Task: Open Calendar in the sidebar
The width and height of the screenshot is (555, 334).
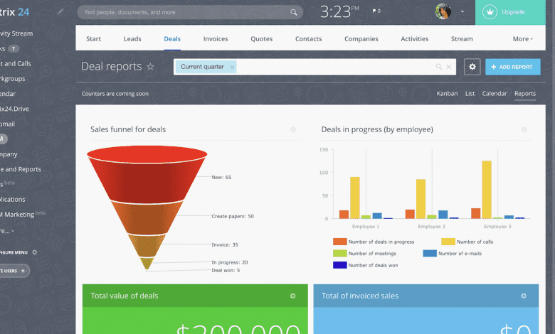Action: 8,94
